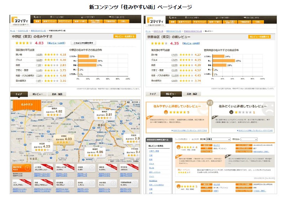Viewport: 286px width, 198px height.
Task: Click the 45% bar in 世田谷区 score distribution chart
Action: pyautogui.click(x=224, y=61)
